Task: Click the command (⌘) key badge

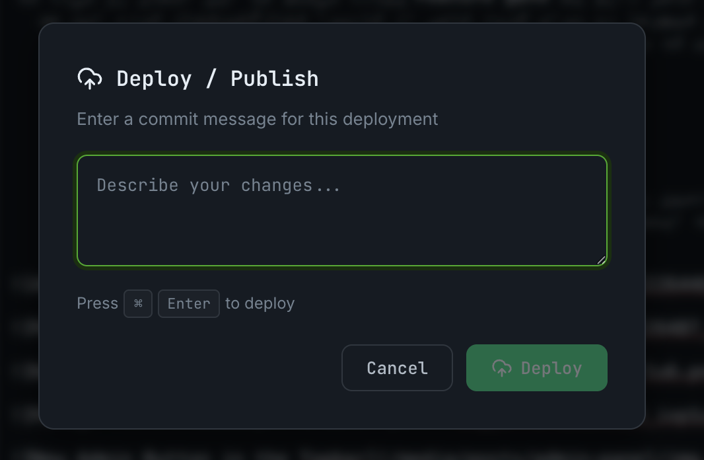Action: click(138, 303)
